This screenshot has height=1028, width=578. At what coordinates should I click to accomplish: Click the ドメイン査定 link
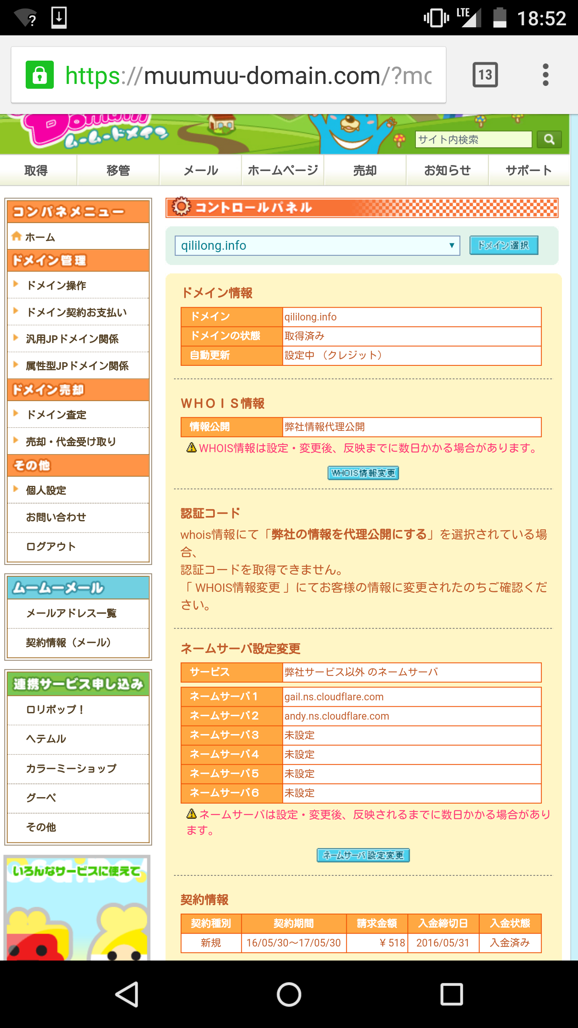pyautogui.click(x=56, y=415)
